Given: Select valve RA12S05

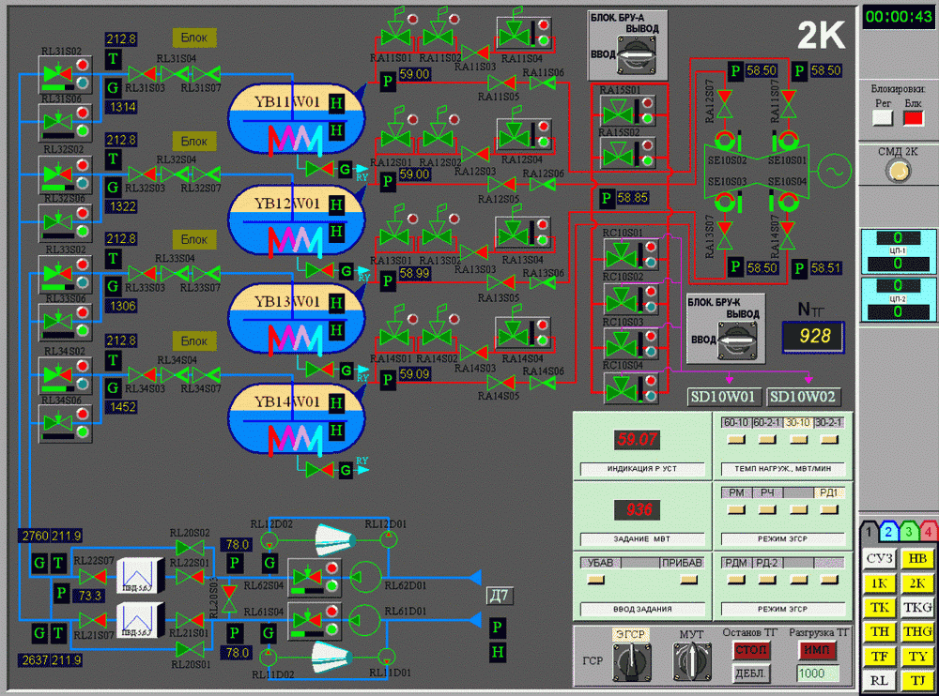Looking at the screenshot, I should 501,184.
